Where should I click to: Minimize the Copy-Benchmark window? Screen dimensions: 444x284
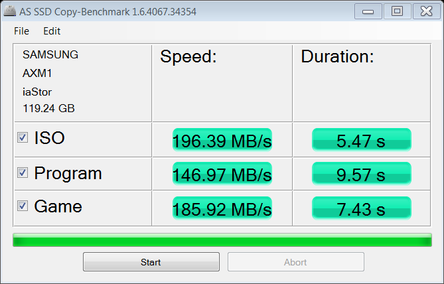(x=368, y=11)
